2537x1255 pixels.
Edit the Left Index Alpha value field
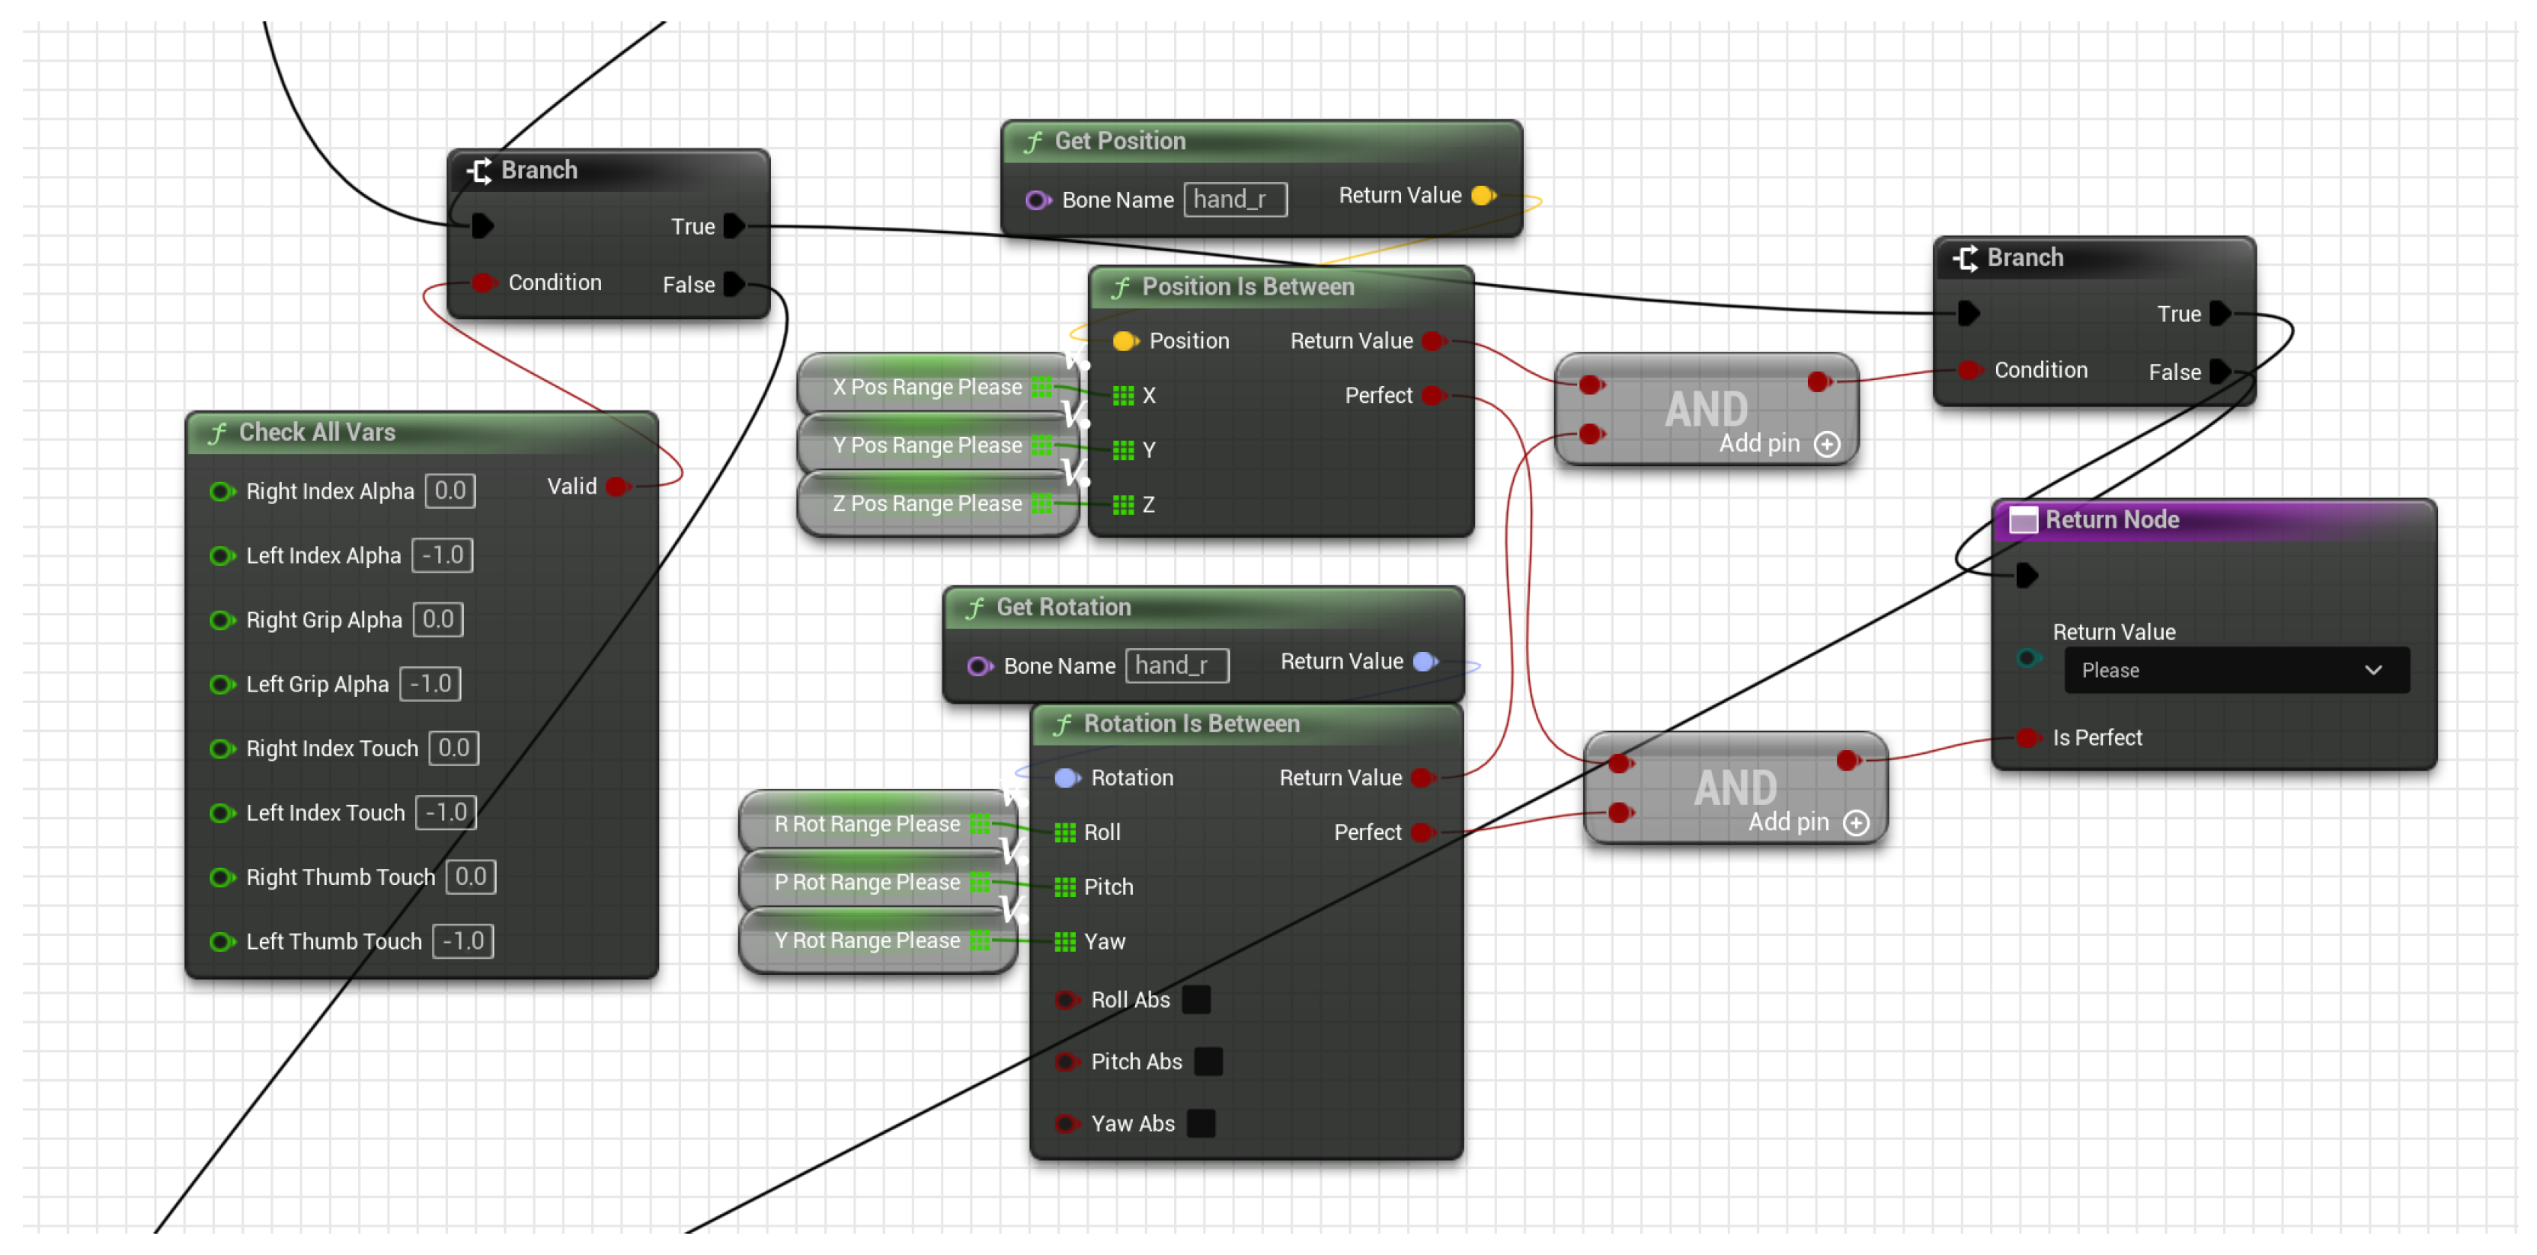click(442, 556)
